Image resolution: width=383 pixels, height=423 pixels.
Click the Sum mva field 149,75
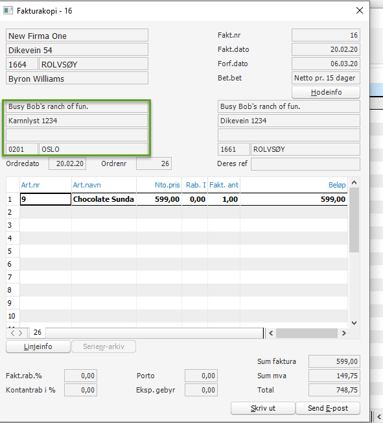tap(334, 376)
